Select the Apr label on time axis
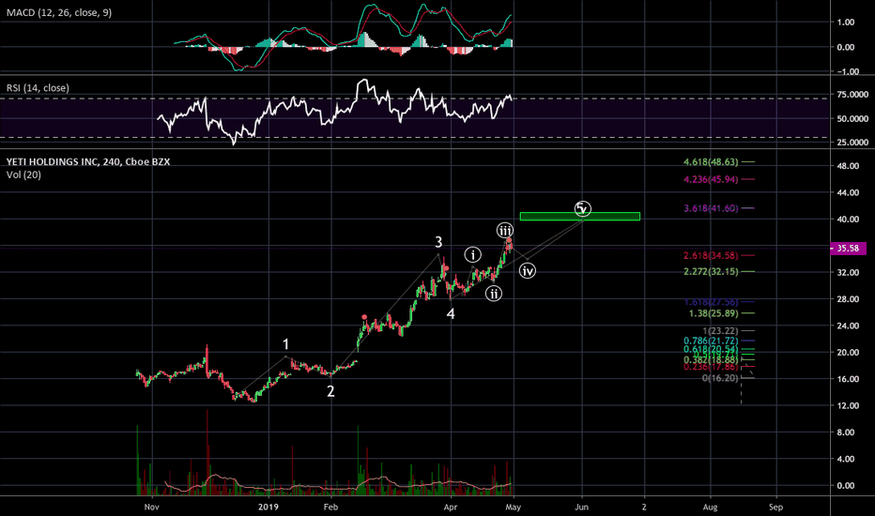This screenshot has height=516, width=875. pos(451,507)
